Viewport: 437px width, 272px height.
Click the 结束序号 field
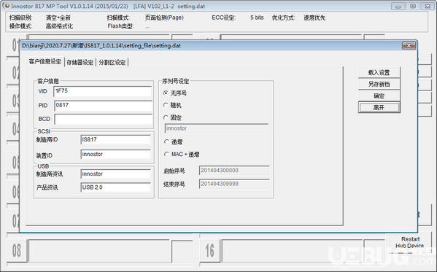tap(234, 184)
